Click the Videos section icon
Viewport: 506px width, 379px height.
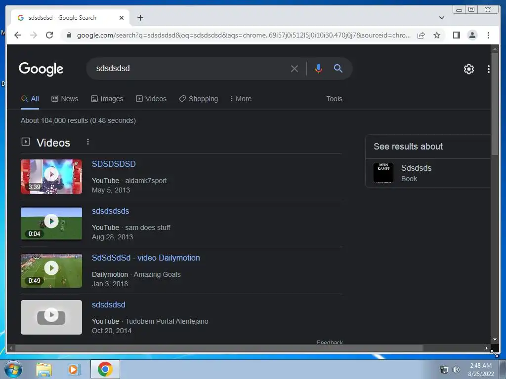(26, 142)
